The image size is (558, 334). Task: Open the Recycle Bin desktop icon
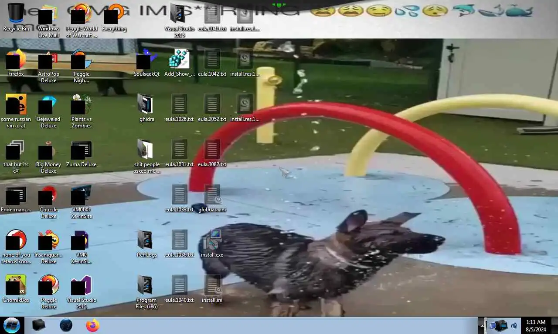click(16, 17)
